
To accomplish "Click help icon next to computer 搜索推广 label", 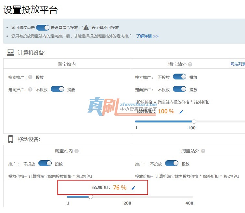I will point(30,77).
